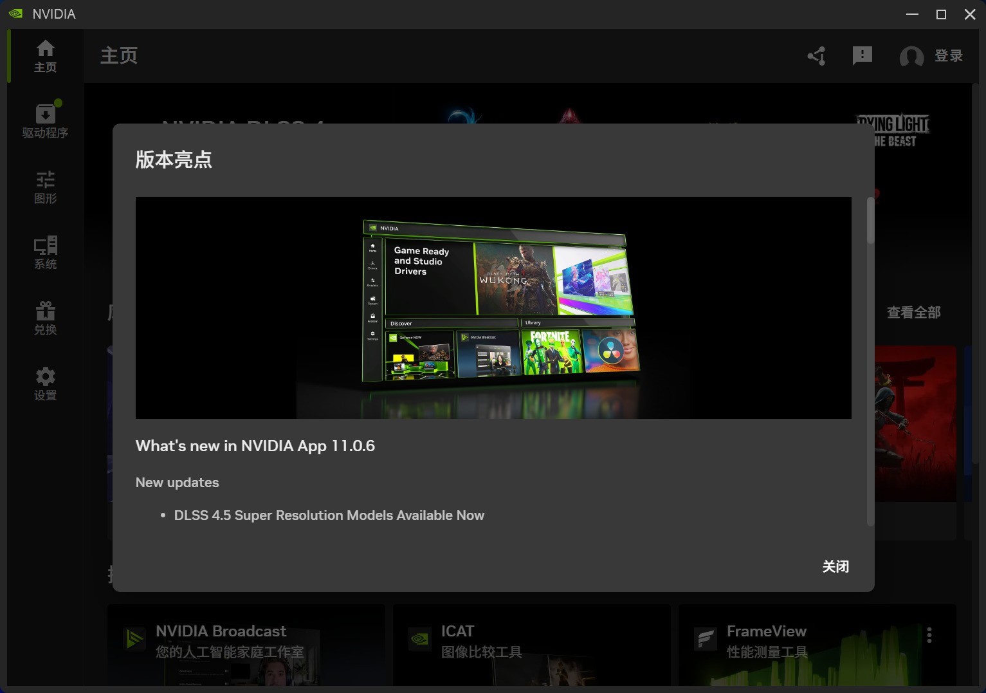Open the 兑换 redeem sidebar tab
This screenshot has height=693, width=986.
(x=45, y=319)
